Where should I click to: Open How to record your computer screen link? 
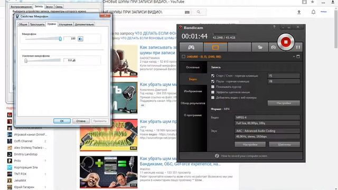pyautogui.click(x=244, y=156)
